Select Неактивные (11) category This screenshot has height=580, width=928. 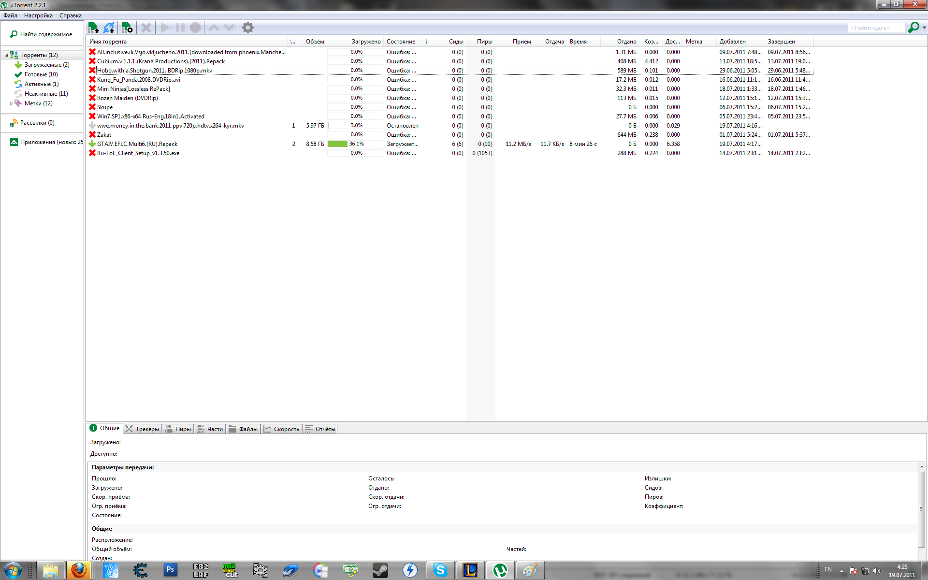(x=41, y=94)
